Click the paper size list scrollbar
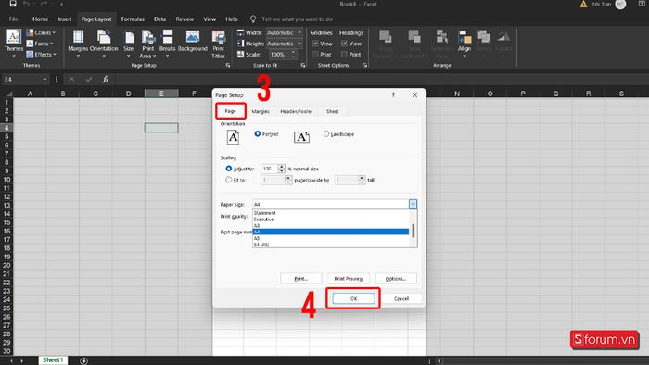This screenshot has width=649, height=365. click(x=414, y=230)
